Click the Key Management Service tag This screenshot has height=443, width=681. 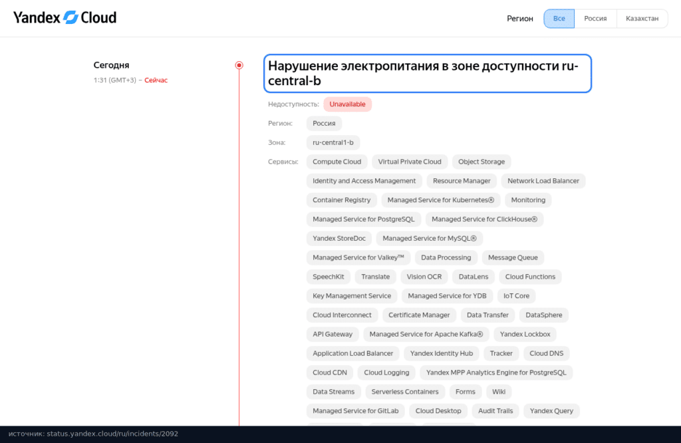point(352,295)
